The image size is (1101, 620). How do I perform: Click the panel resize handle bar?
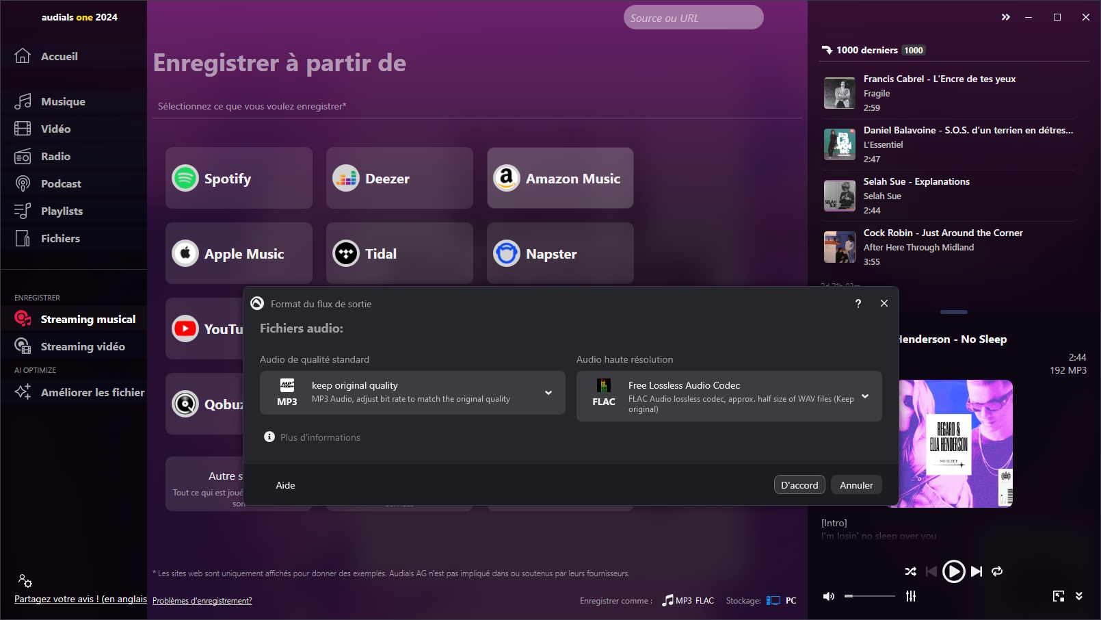953,312
